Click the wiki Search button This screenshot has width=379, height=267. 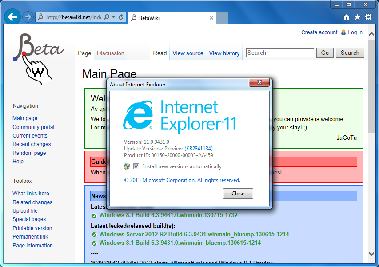pos(350,53)
